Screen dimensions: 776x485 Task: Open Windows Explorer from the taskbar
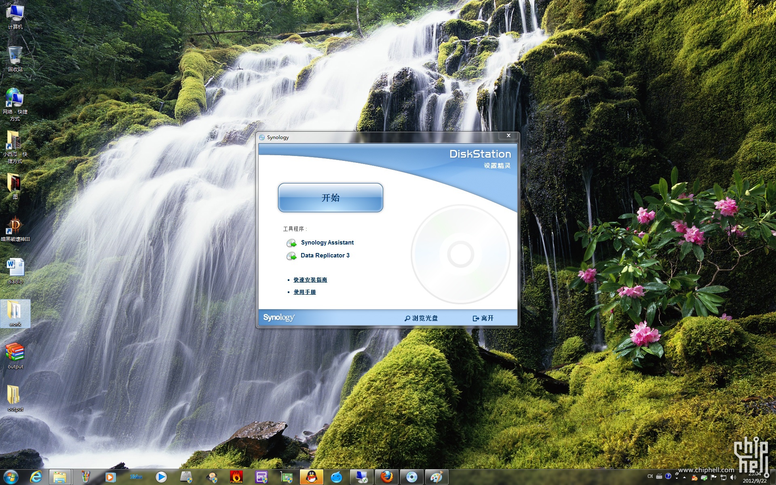click(60, 477)
